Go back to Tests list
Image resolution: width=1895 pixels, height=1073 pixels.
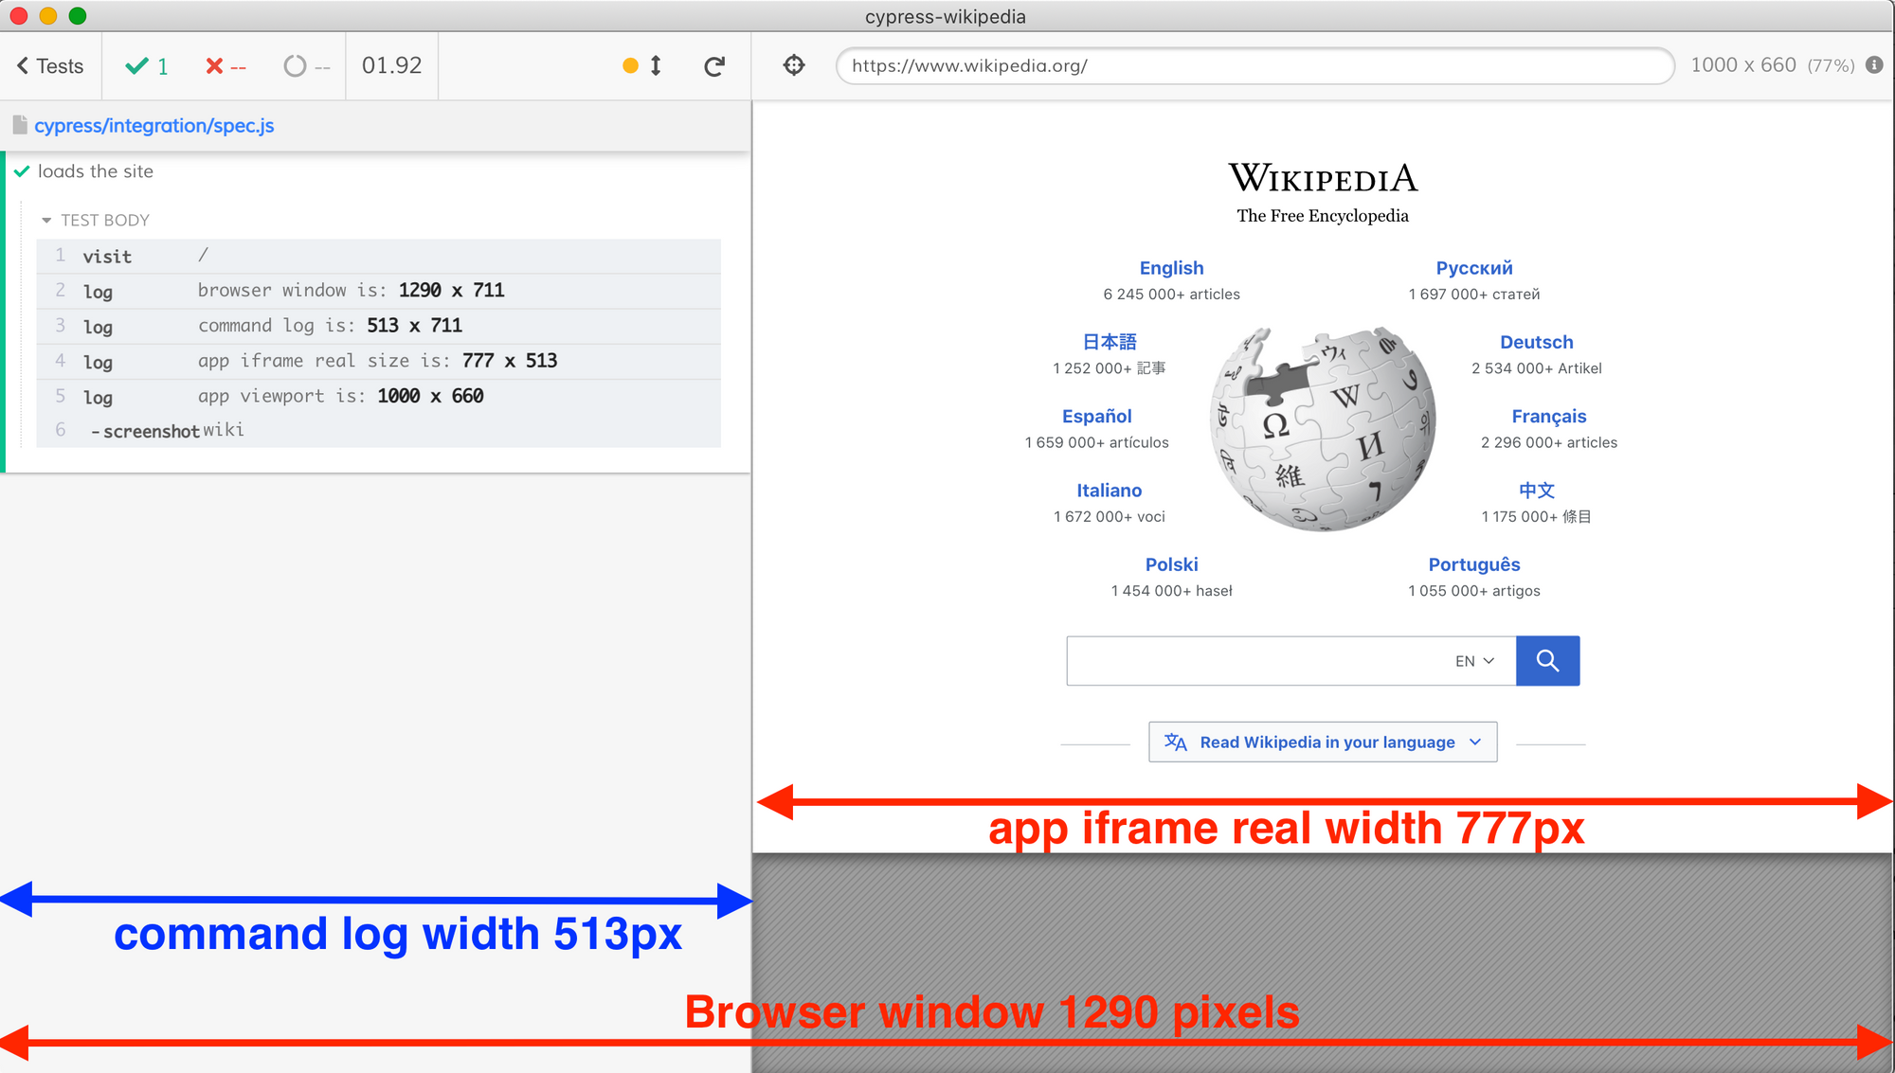[50, 65]
